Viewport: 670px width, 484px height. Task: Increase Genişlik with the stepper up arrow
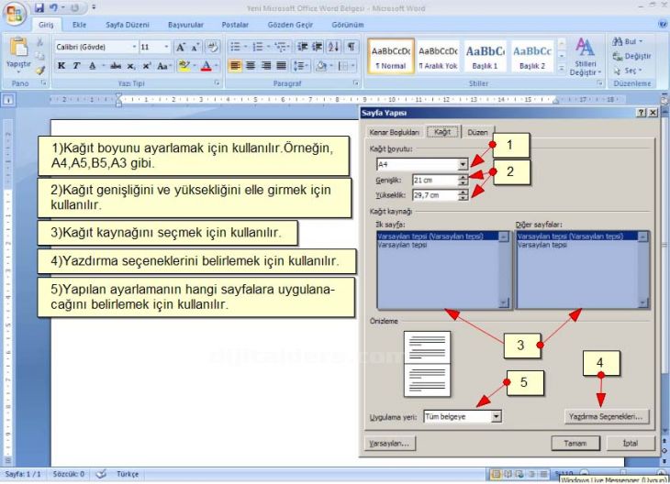(x=463, y=177)
